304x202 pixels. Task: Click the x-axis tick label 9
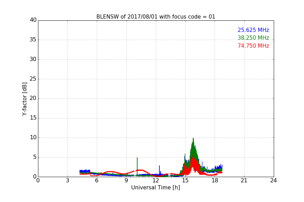[x=126, y=181]
